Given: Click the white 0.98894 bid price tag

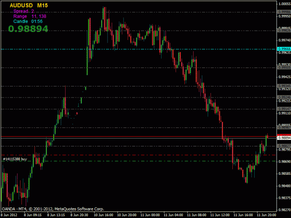Looking at the screenshot, I should tap(284, 138).
